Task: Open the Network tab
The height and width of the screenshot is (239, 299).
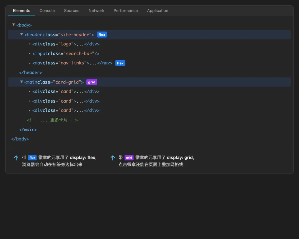Action: point(96,11)
